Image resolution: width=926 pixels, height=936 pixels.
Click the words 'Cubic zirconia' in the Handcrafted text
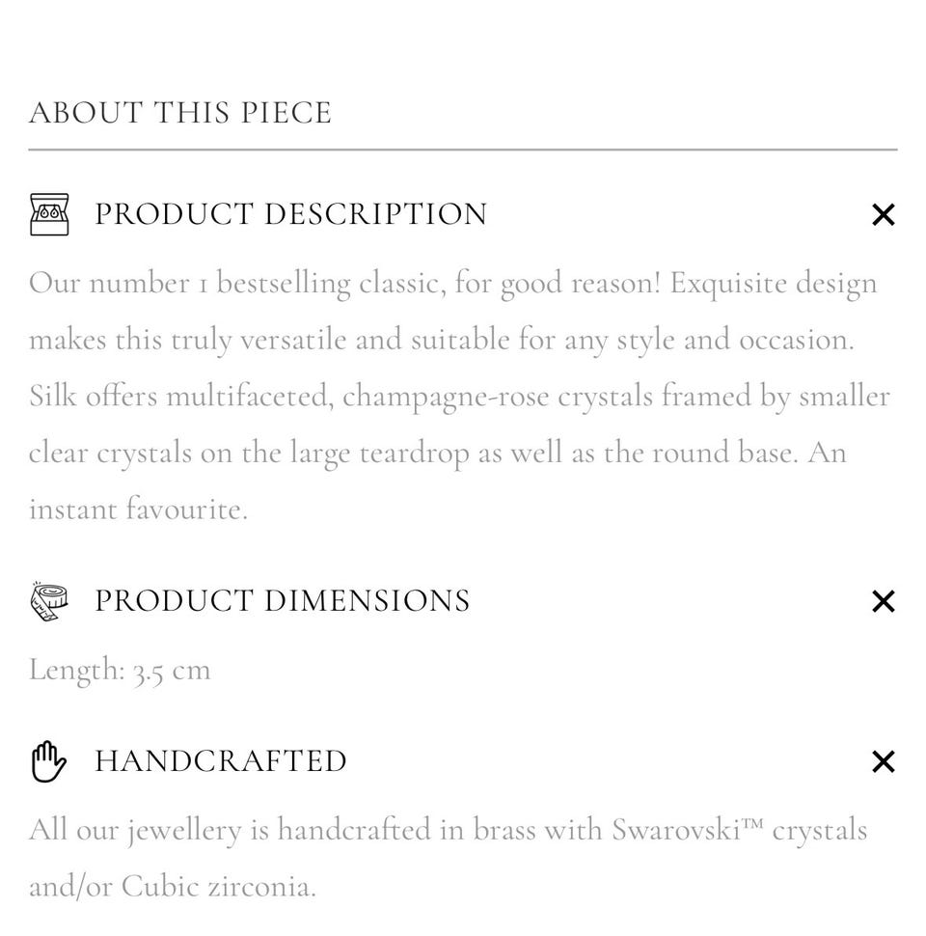pyautogui.click(x=216, y=887)
